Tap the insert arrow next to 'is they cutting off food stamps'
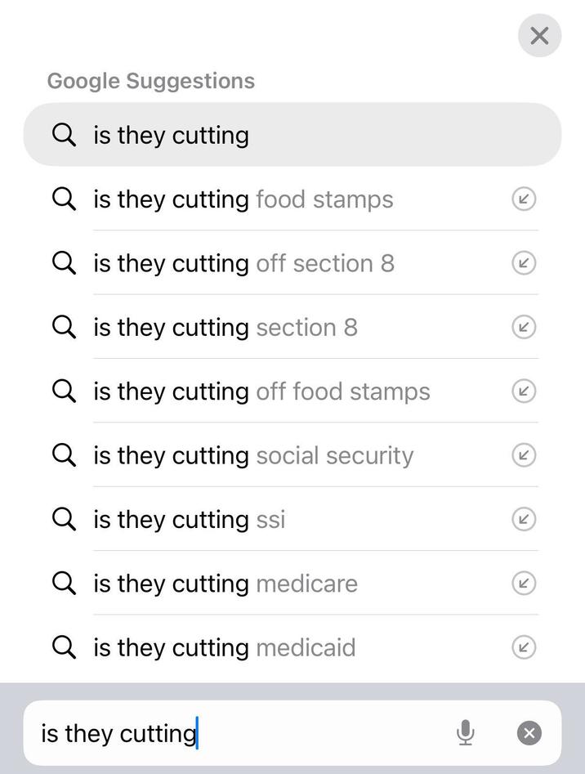Viewport: 585px width, 774px height. pos(523,391)
